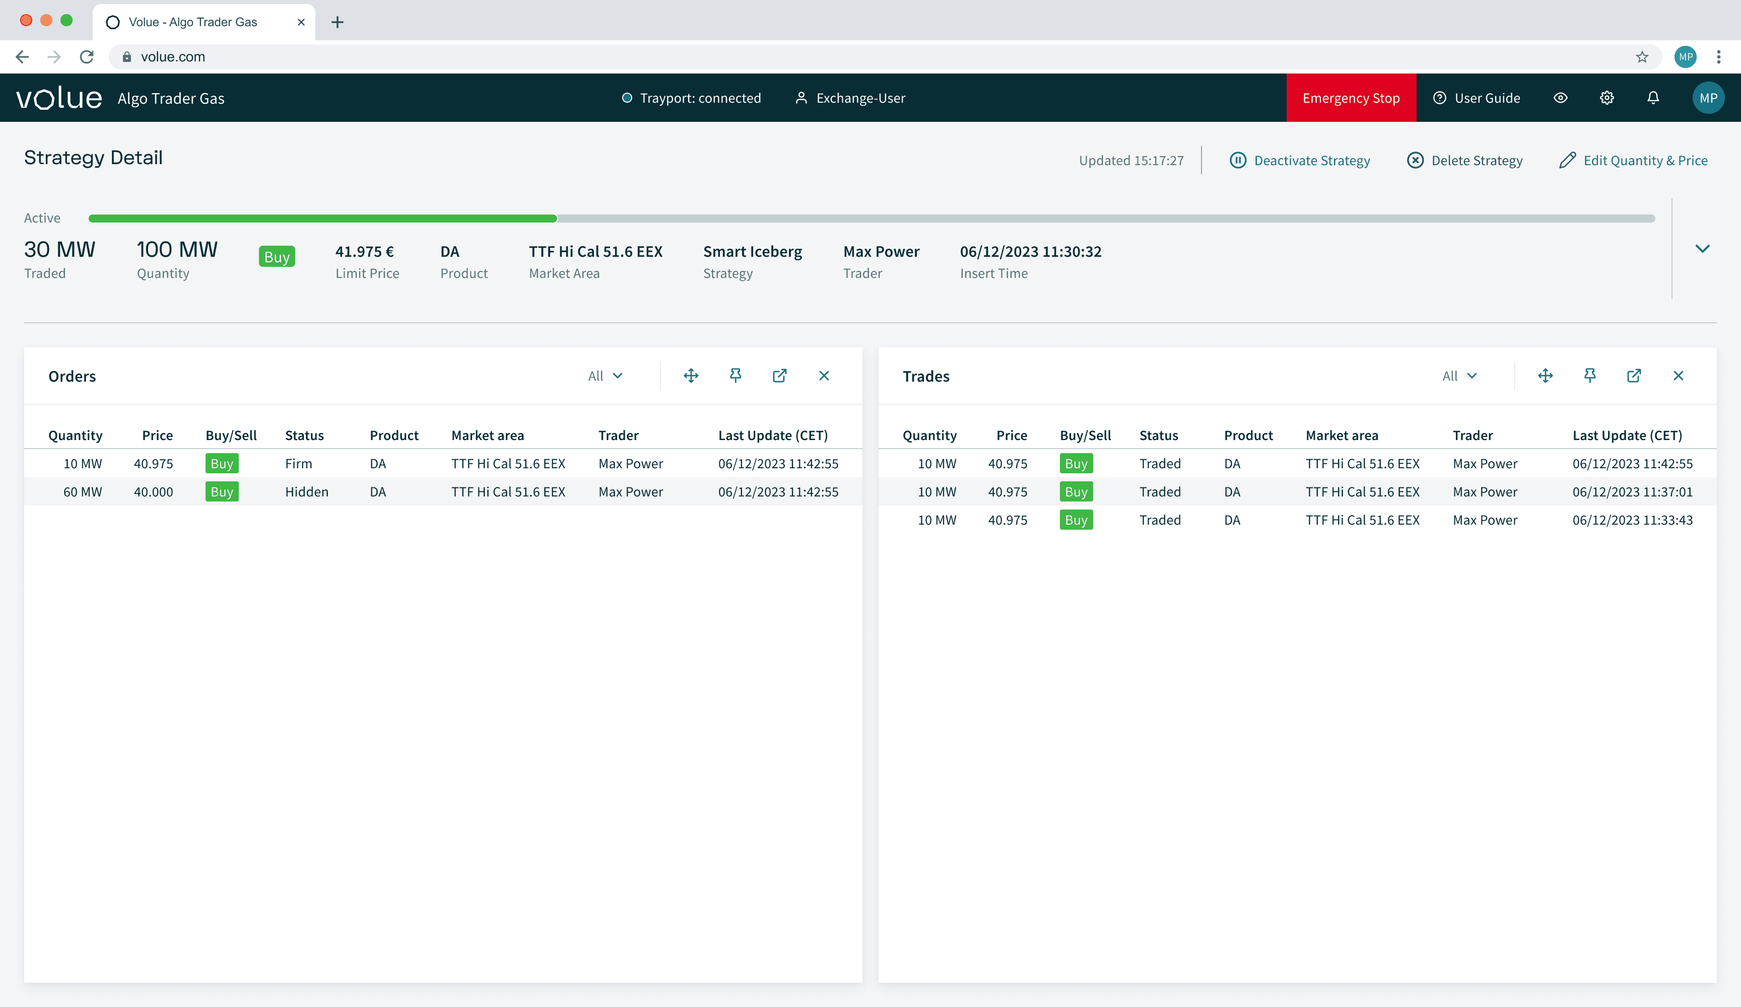
Task: Reload the browser page
Action: pos(86,56)
